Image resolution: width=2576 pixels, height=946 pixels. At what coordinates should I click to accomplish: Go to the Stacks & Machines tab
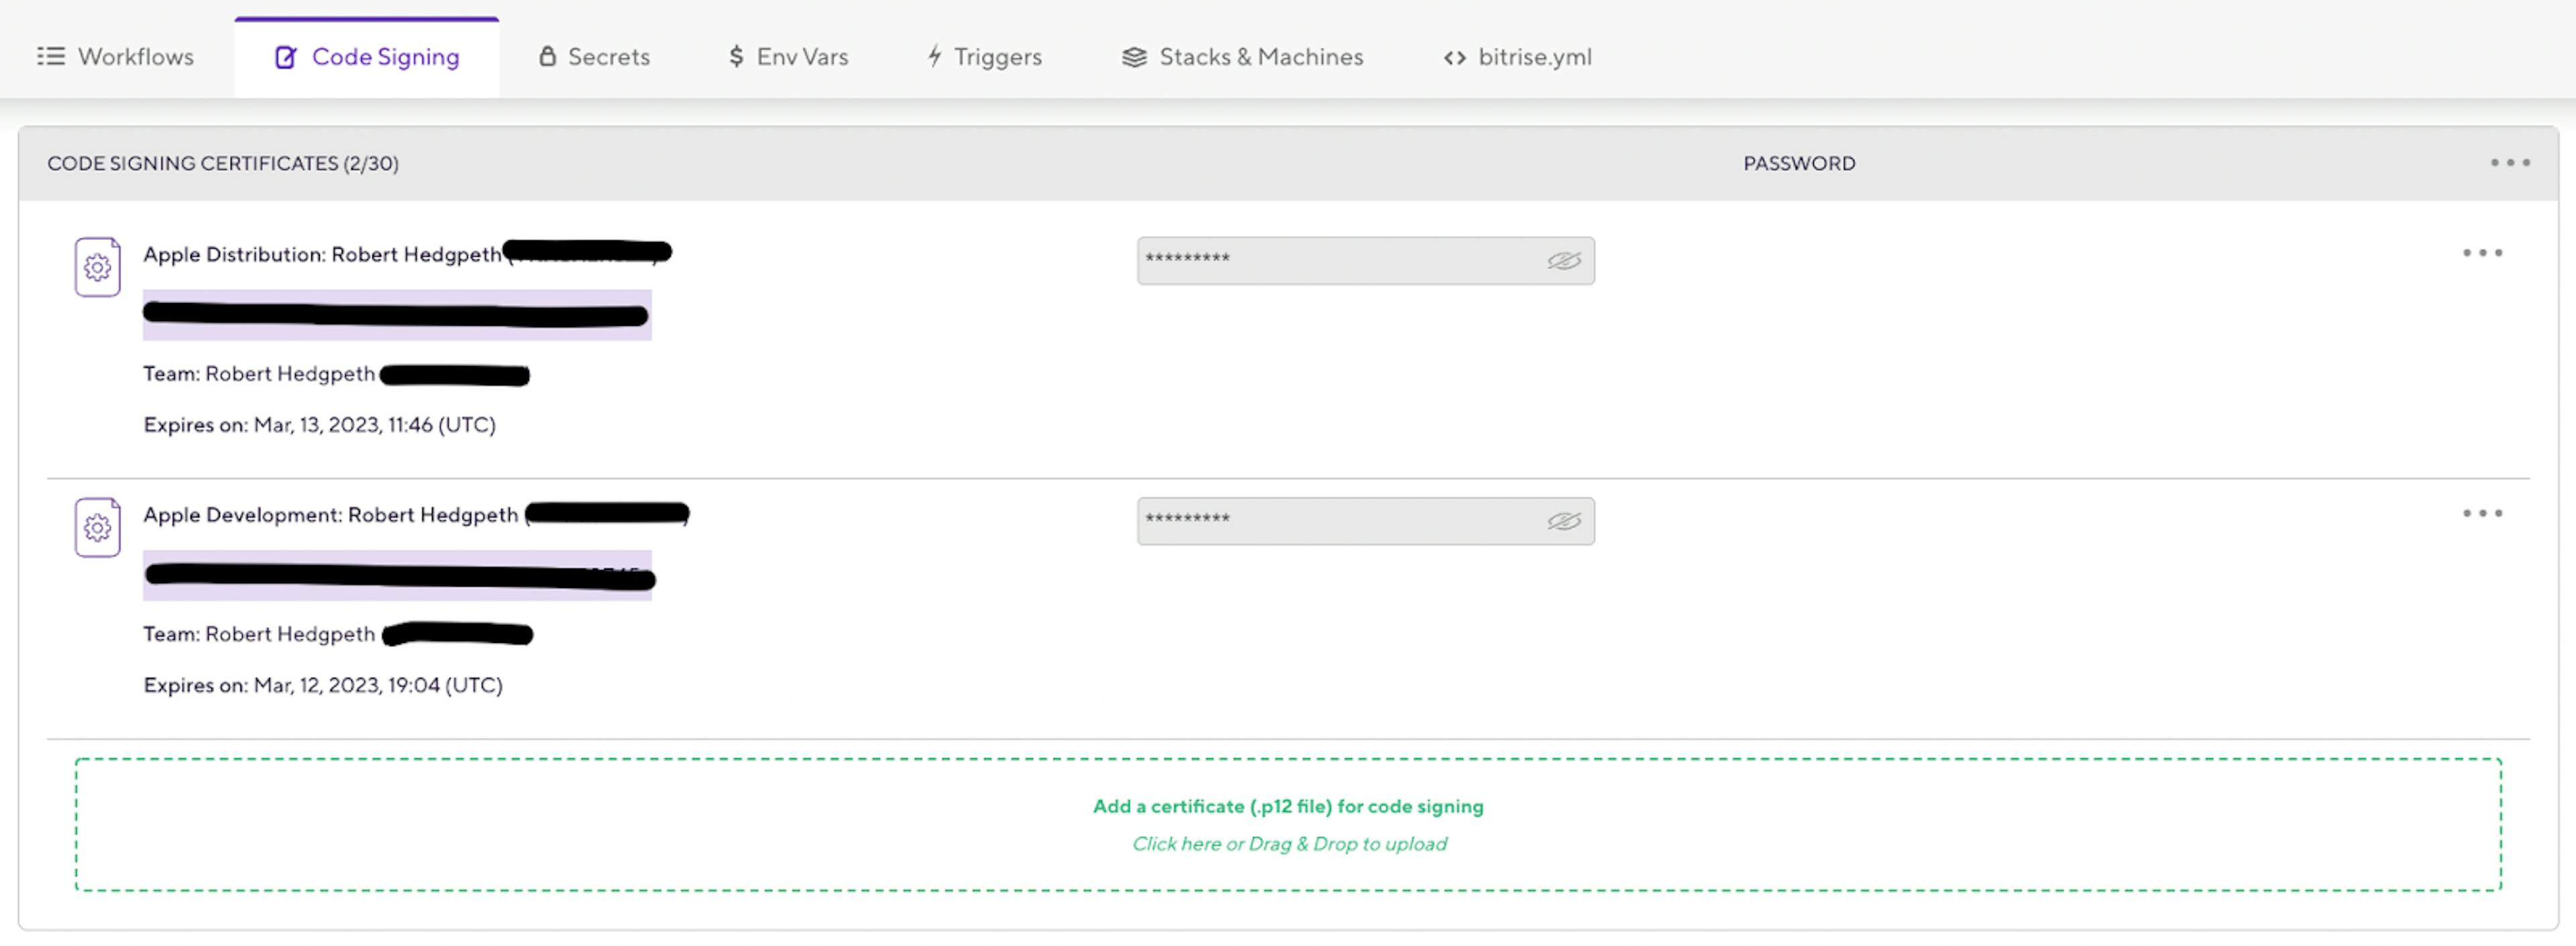(x=1260, y=57)
